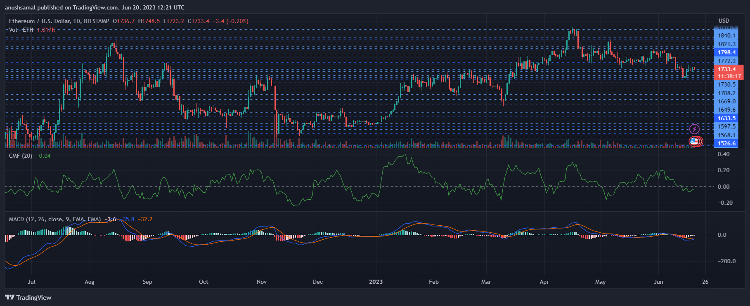Screen dimensions: 750x306
Task: Select the 1669.0 price axis label
Action: pyautogui.click(x=726, y=101)
